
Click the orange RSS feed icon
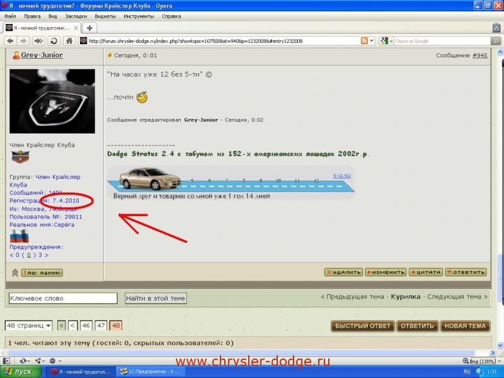click(364, 41)
